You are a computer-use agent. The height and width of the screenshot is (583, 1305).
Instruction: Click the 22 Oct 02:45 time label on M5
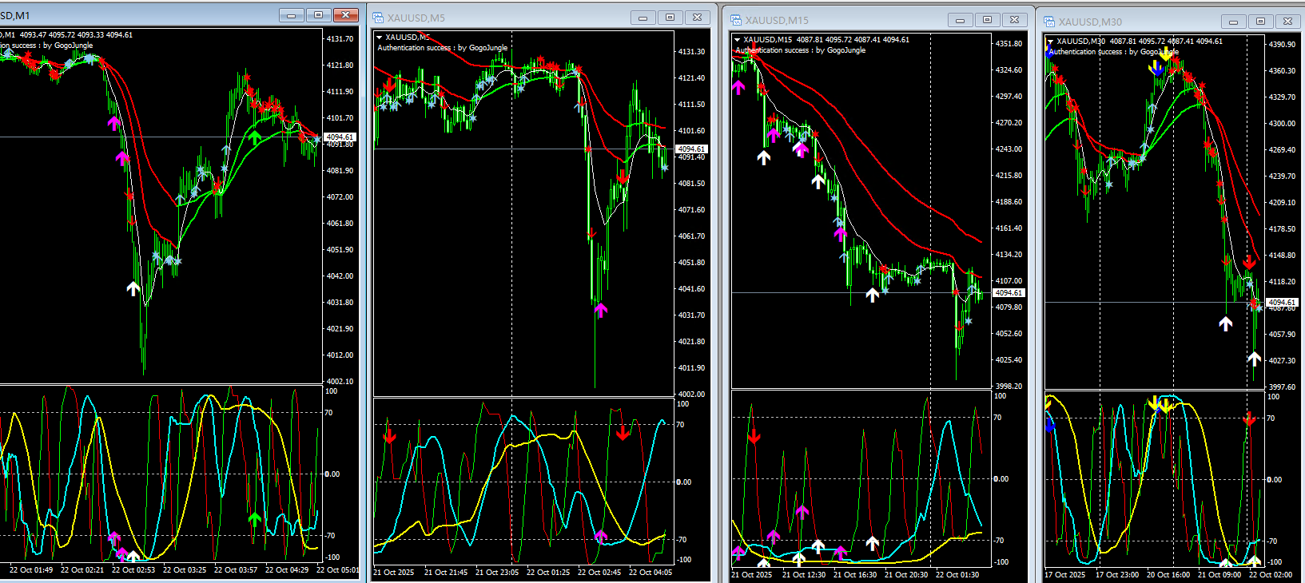599,573
